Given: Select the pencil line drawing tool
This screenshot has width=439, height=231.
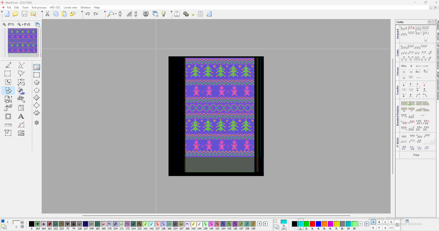Looking at the screenshot, I should point(8,65).
